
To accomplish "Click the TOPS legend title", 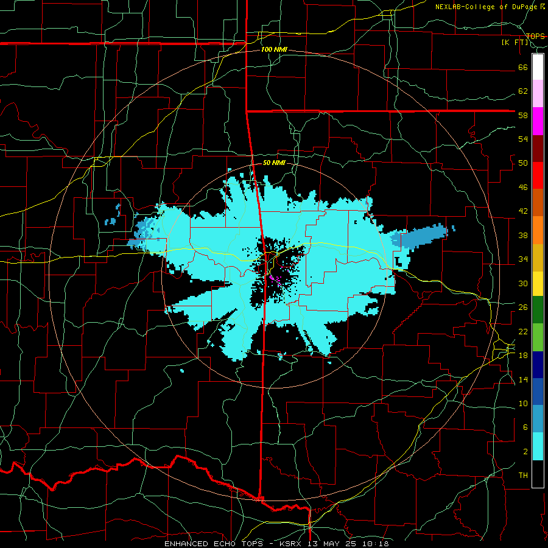I will click(535, 37).
